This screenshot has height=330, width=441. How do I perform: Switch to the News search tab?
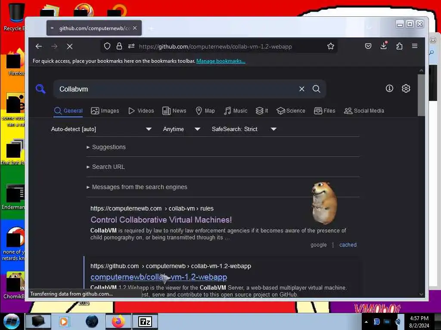(x=174, y=111)
